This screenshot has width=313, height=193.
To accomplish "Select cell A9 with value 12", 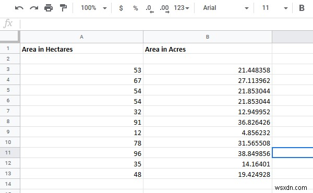I will point(82,132).
